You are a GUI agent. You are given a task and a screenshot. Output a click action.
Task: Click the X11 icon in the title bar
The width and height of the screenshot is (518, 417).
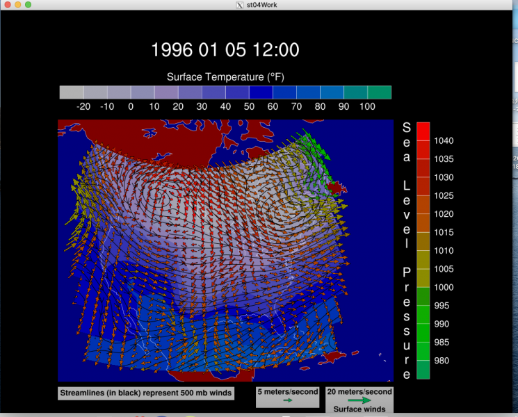click(240, 5)
